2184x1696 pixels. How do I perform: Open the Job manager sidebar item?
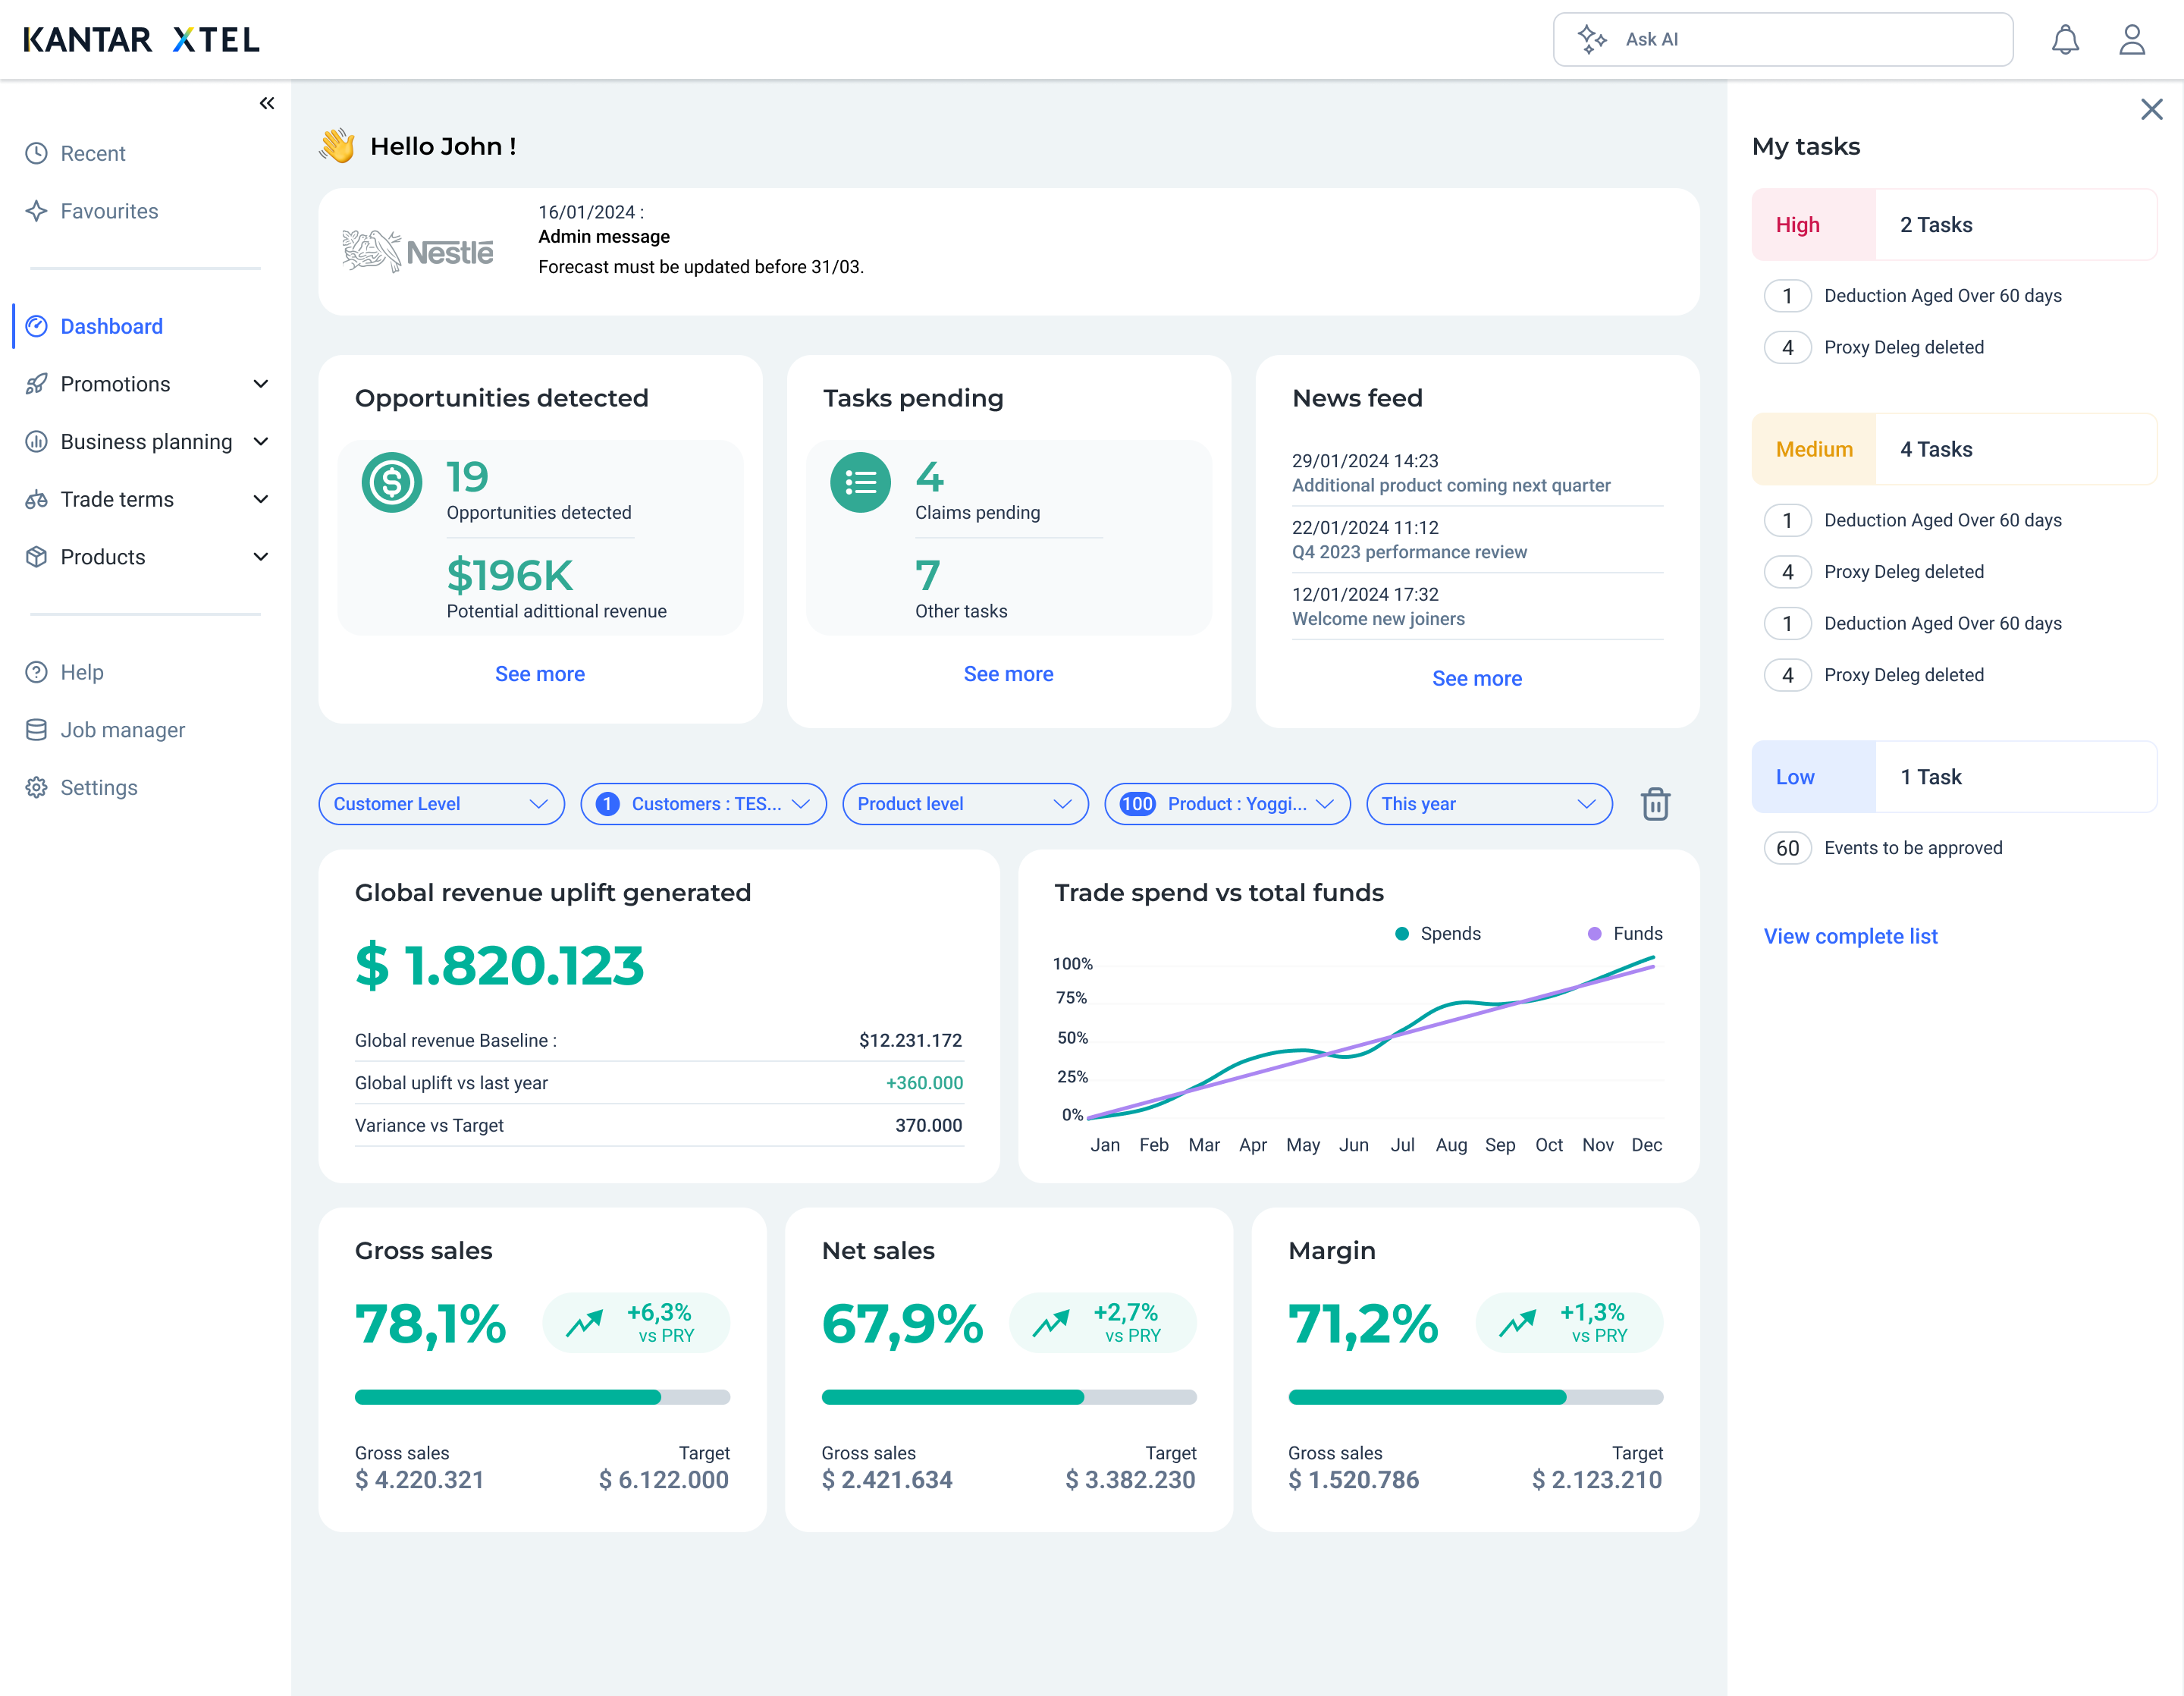pos(122,730)
